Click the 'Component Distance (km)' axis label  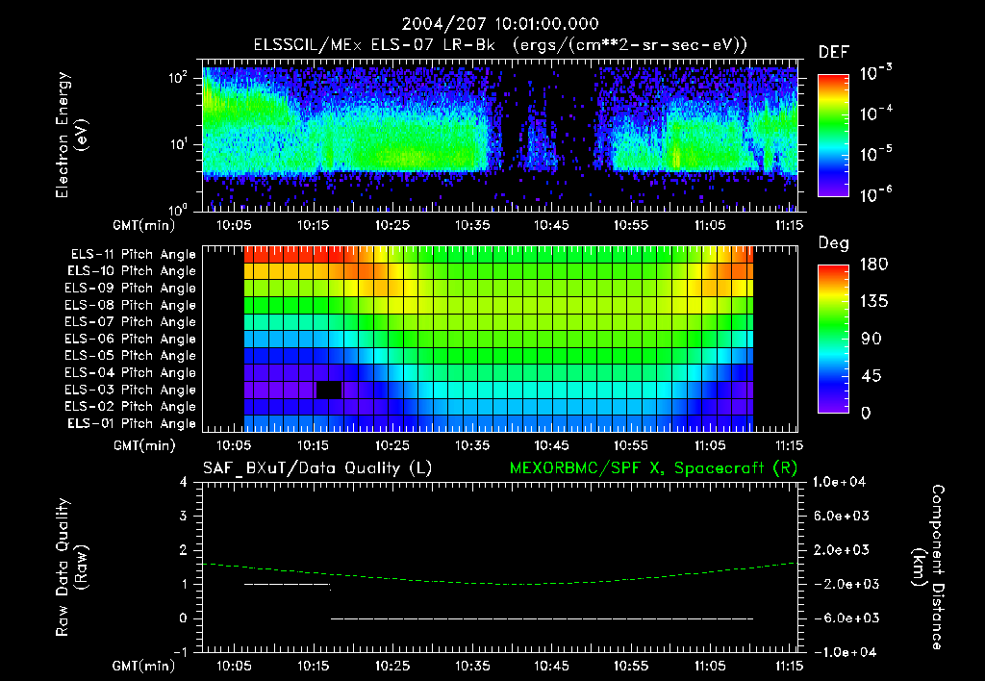point(928,567)
